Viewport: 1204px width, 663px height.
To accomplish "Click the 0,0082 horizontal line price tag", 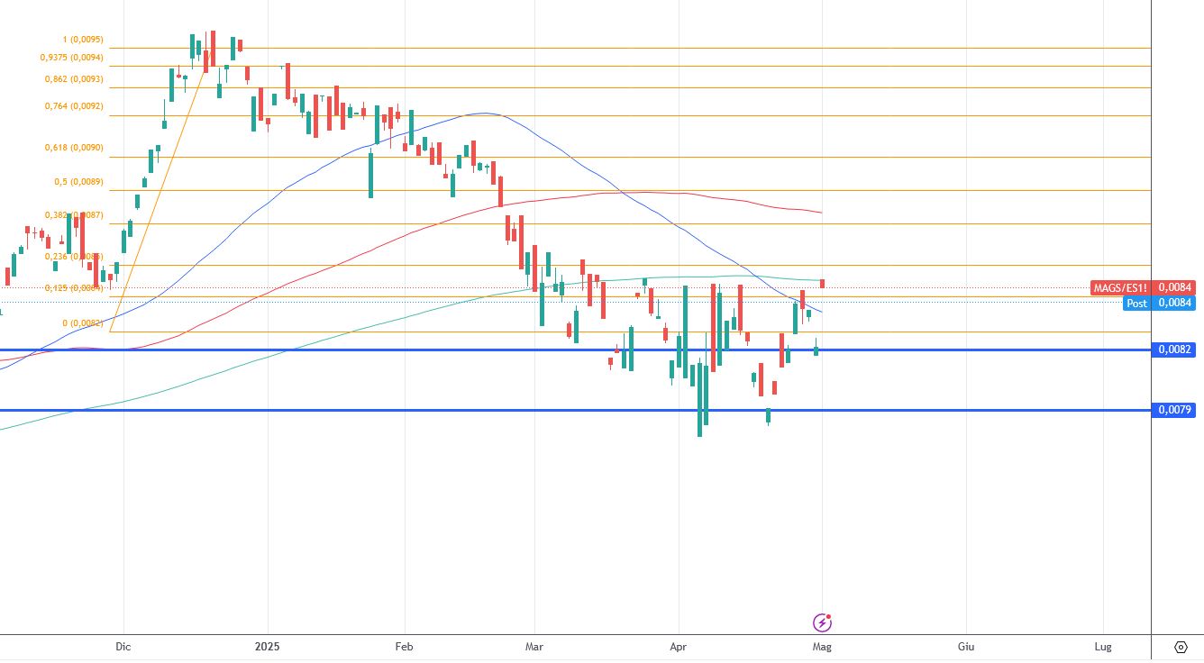I will coord(1175,350).
